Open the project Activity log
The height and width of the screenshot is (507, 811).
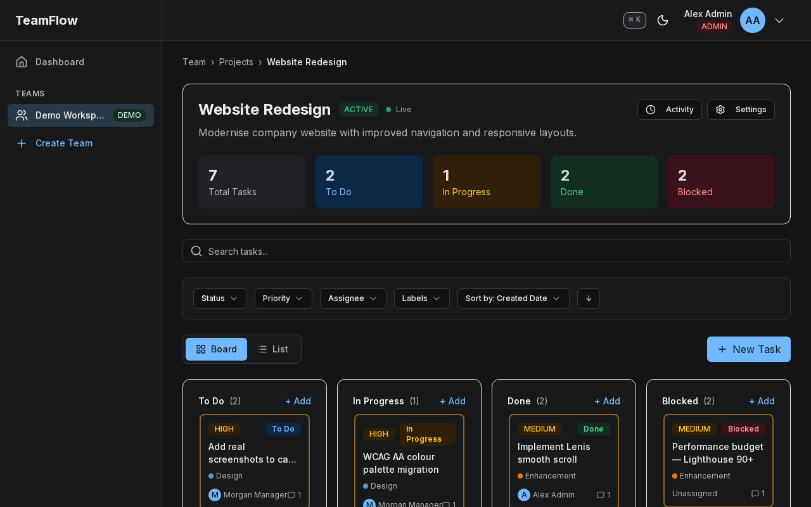pyautogui.click(x=669, y=110)
